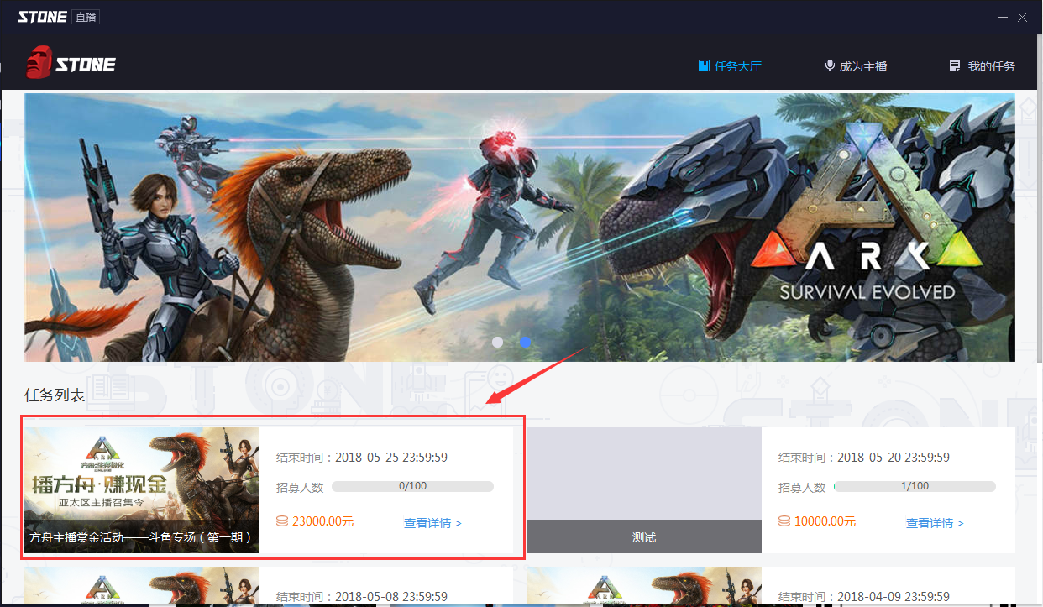This screenshot has width=1043, height=607.
Task: Select the blue carousel indicator dot
Action: [526, 343]
